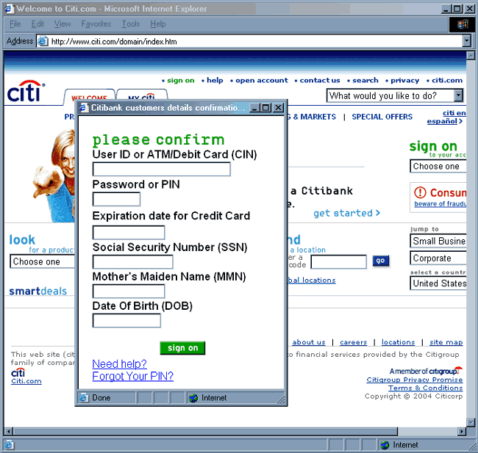Image resolution: width=478 pixels, height=453 pixels.
Task: Click the location code input field
Action: coord(339,262)
